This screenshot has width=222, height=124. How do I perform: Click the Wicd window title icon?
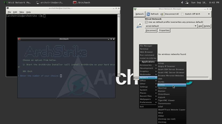(x=135, y=9)
